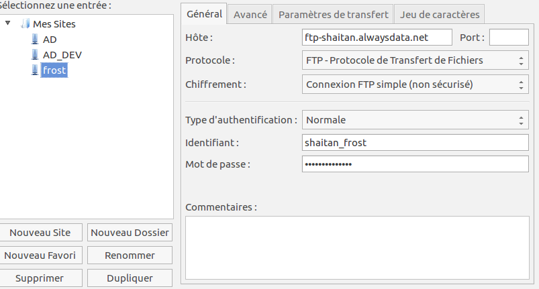
Task: Click the AD site server icon
Action: pyautogui.click(x=35, y=40)
